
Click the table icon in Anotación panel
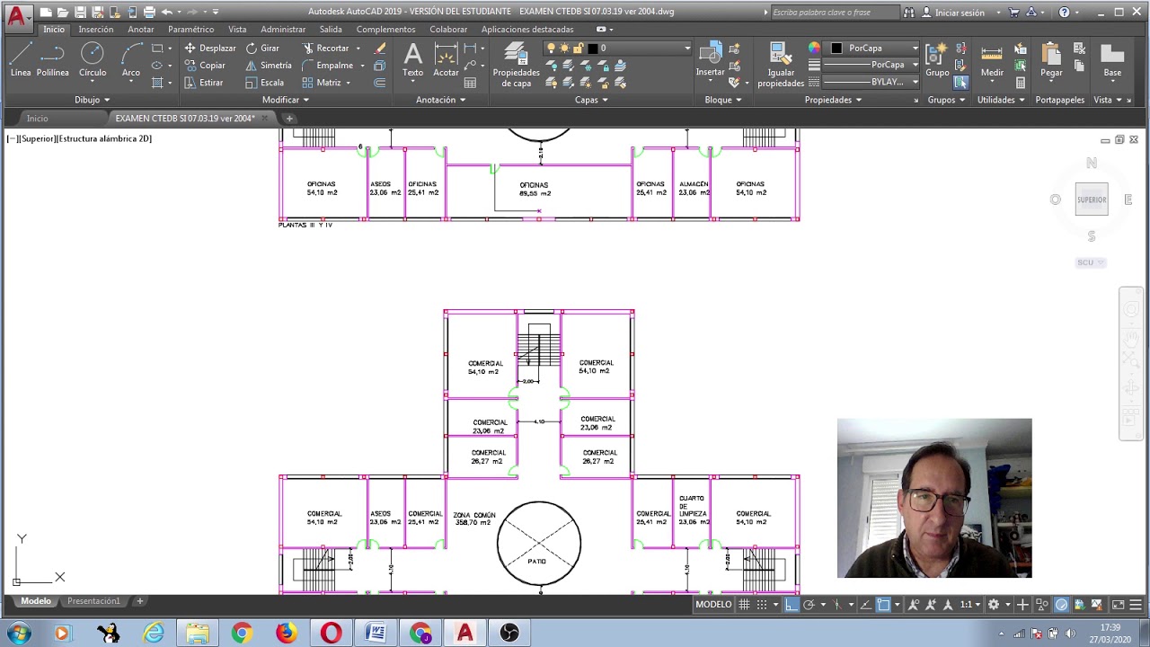(470, 83)
